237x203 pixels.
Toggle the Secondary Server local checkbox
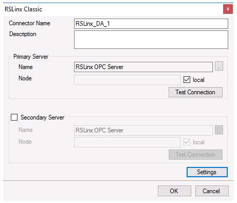click(187, 142)
